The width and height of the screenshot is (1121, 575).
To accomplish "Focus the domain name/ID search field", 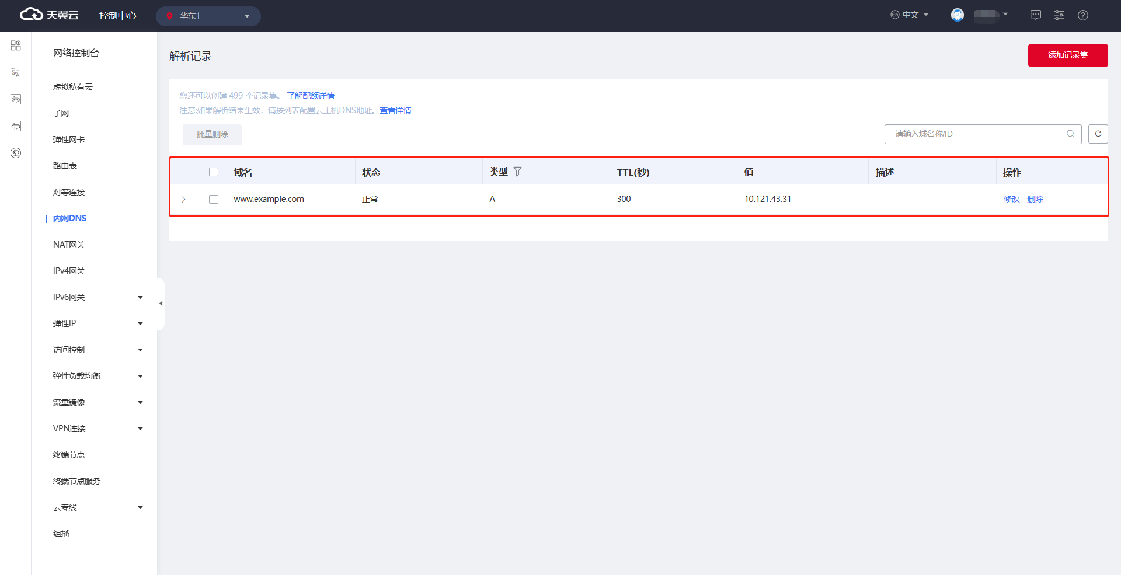I will 976,134.
